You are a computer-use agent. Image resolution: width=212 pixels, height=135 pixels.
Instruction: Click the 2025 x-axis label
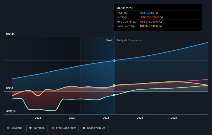click(x=174, y=118)
